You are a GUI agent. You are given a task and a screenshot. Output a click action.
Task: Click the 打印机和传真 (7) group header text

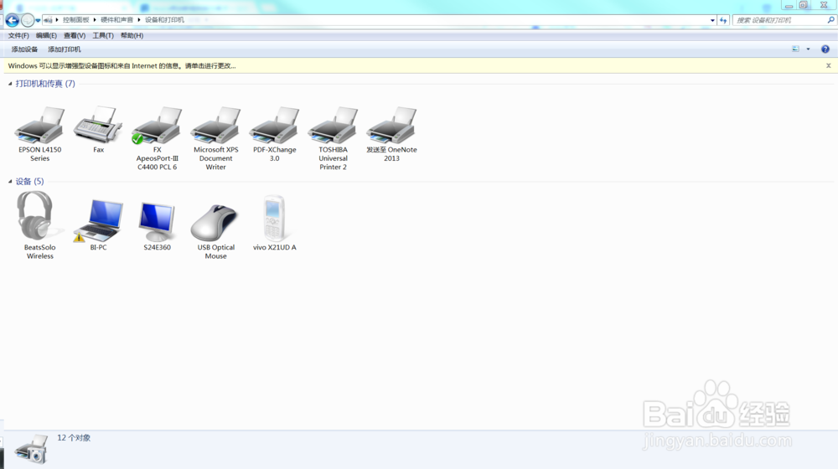45,84
